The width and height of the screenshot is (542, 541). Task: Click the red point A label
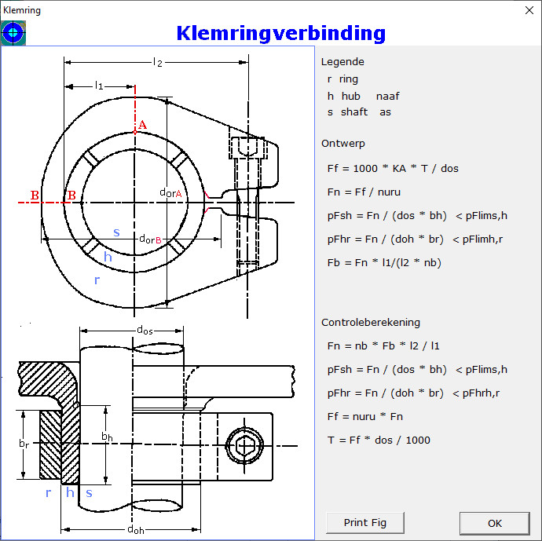coord(142,125)
